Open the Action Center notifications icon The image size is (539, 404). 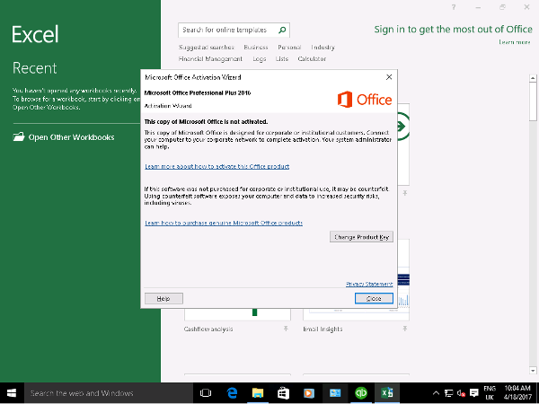click(x=474, y=393)
